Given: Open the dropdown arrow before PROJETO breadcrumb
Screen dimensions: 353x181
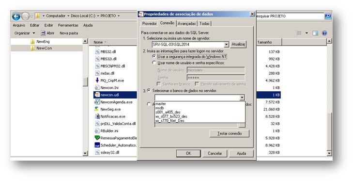Looking at the screenshot, I should tap(98, 16).
